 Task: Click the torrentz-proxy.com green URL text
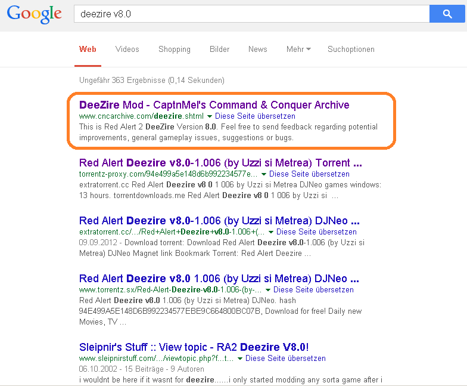tap(168, 174)
